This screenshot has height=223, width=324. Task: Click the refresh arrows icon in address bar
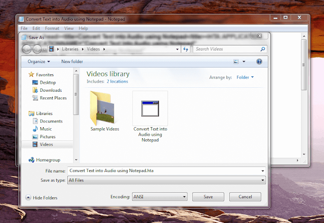(x=186, y=49)
